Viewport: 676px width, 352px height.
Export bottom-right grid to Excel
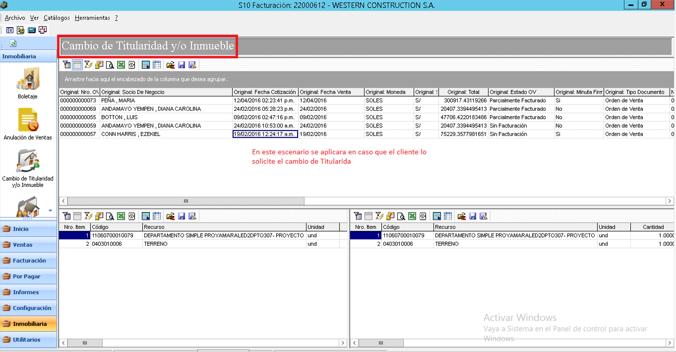pyautogui.click(x=412, y=216)
